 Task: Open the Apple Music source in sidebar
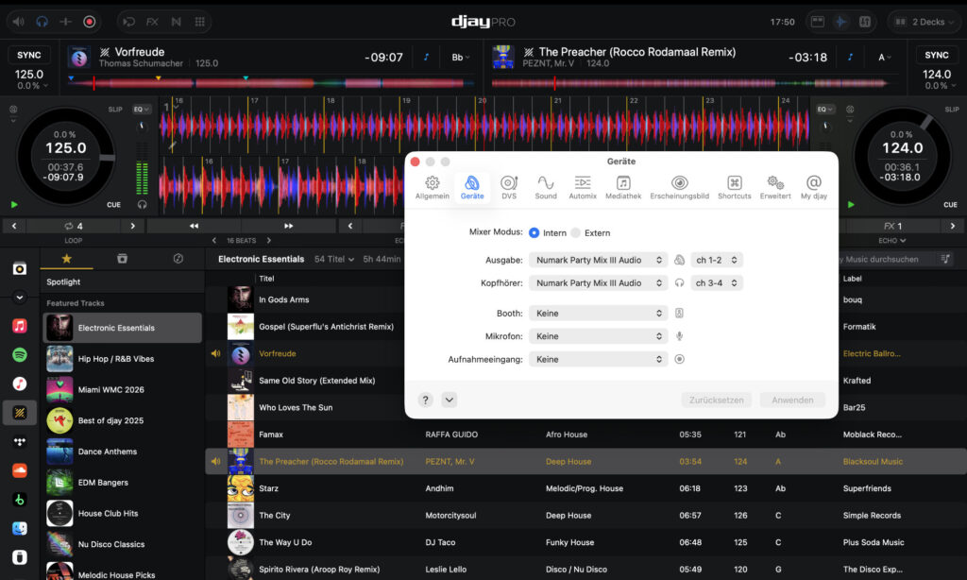pyautogui.click(x=20, y=325)
